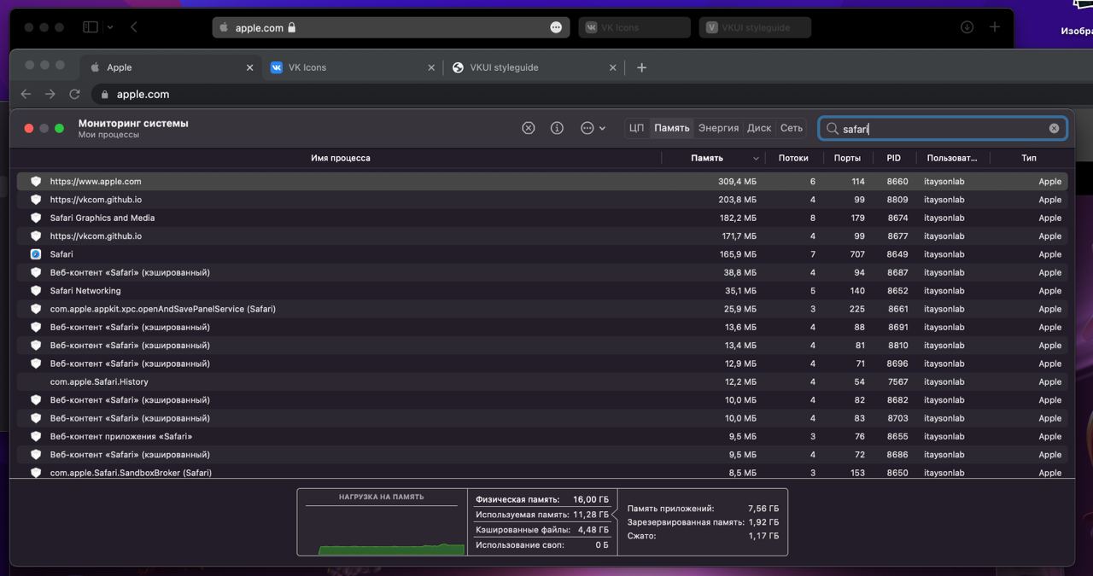Screen dimensions: 1093x576
Task: Open the downloads icon in rear Safari window
Action: (967, 27)
